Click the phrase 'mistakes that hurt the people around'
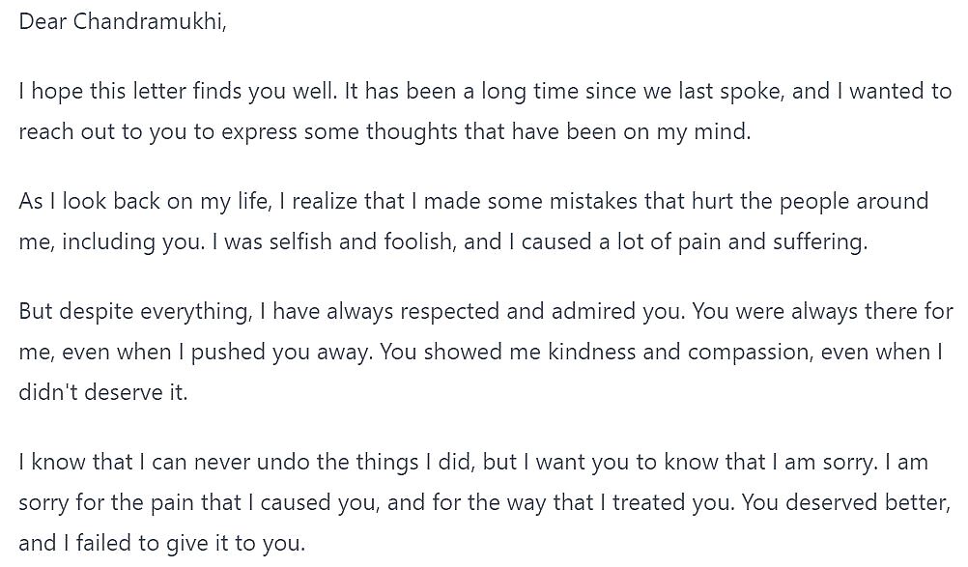This screenshot has height=567, width=968. pos(739,201)
